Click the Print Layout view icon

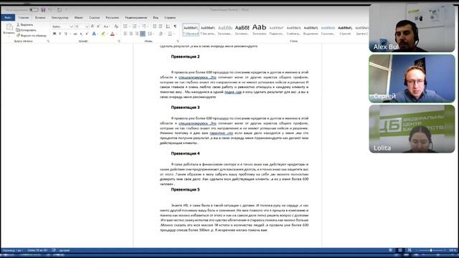coord(400,250)
